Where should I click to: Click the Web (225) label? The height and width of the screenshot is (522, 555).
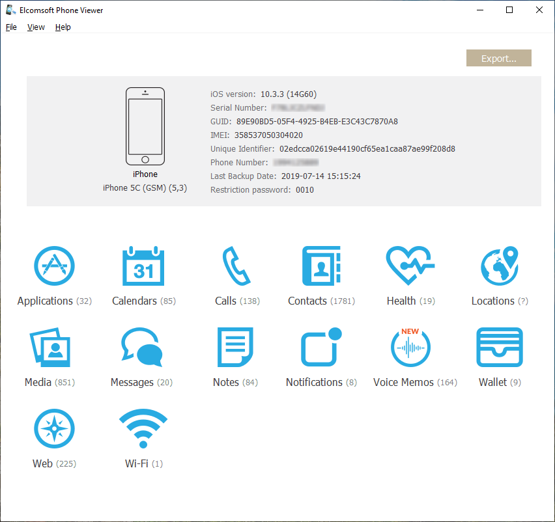click(54, 463)
